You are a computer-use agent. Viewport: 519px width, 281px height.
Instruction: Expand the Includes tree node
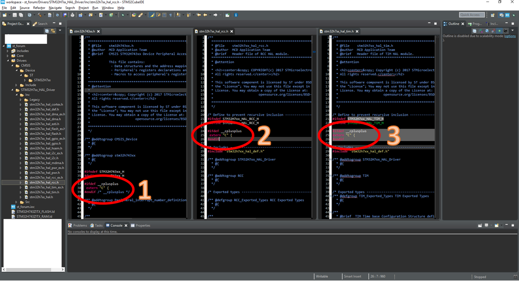tap(8, 51)
